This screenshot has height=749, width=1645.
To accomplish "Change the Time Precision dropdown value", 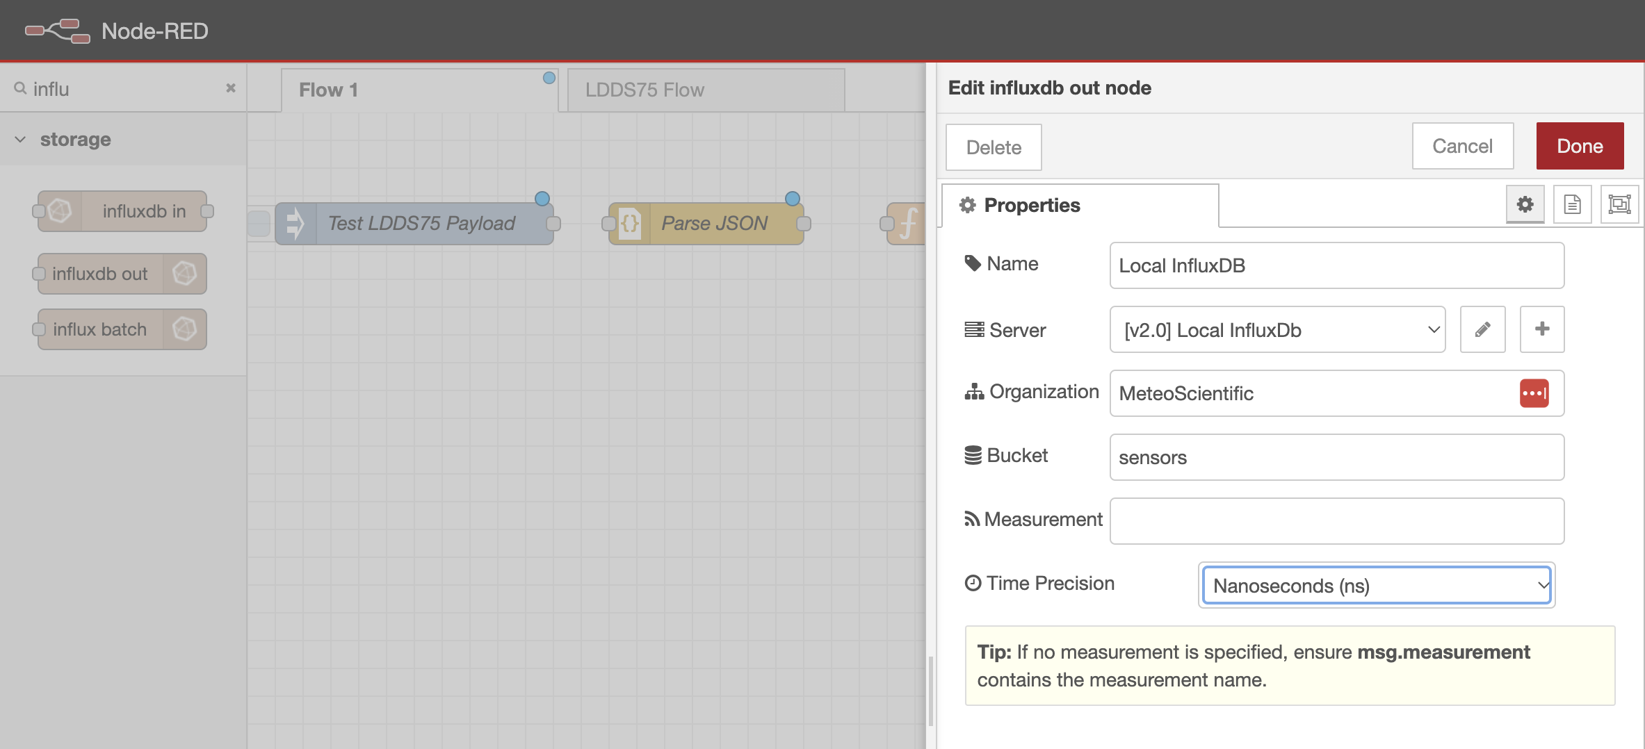I will coord(1375,585).
